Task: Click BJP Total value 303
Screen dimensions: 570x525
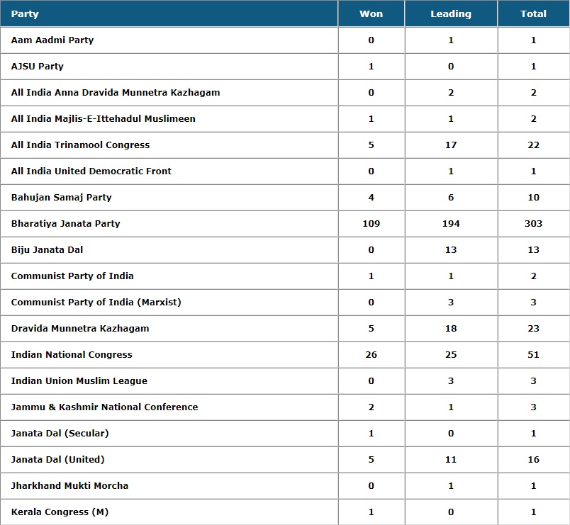Action: pyautogui.click(x=533, y=223)
